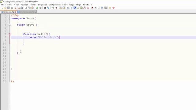
Task: Open a file with the folder icon
Action: (x=5, y=8)
